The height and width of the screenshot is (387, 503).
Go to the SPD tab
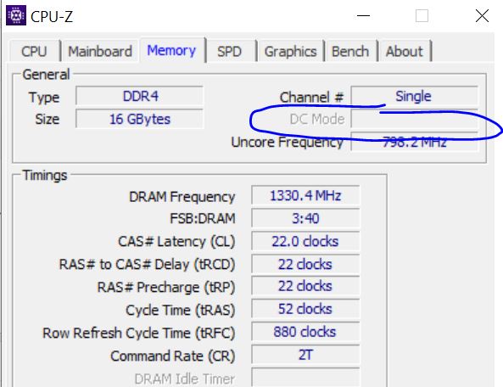point(229,51)
